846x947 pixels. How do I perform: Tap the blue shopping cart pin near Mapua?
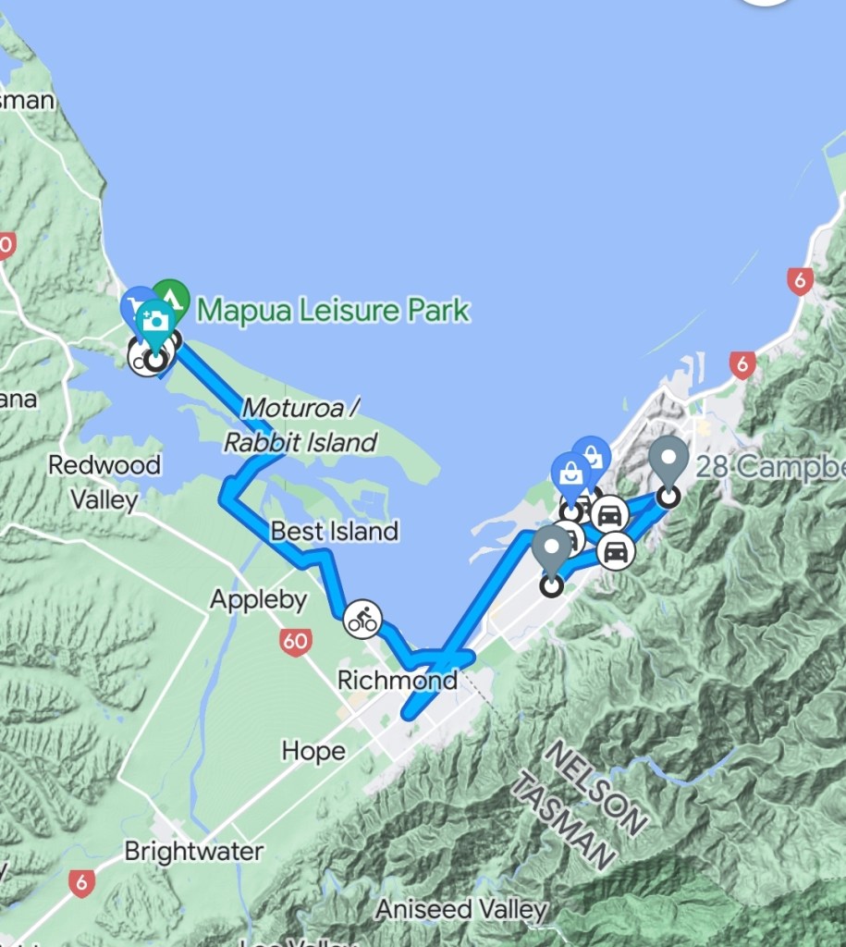click(136, 304)
